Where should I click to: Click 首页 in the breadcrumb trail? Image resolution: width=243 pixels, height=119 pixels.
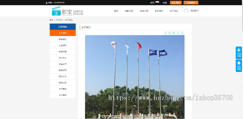point(51,20)
